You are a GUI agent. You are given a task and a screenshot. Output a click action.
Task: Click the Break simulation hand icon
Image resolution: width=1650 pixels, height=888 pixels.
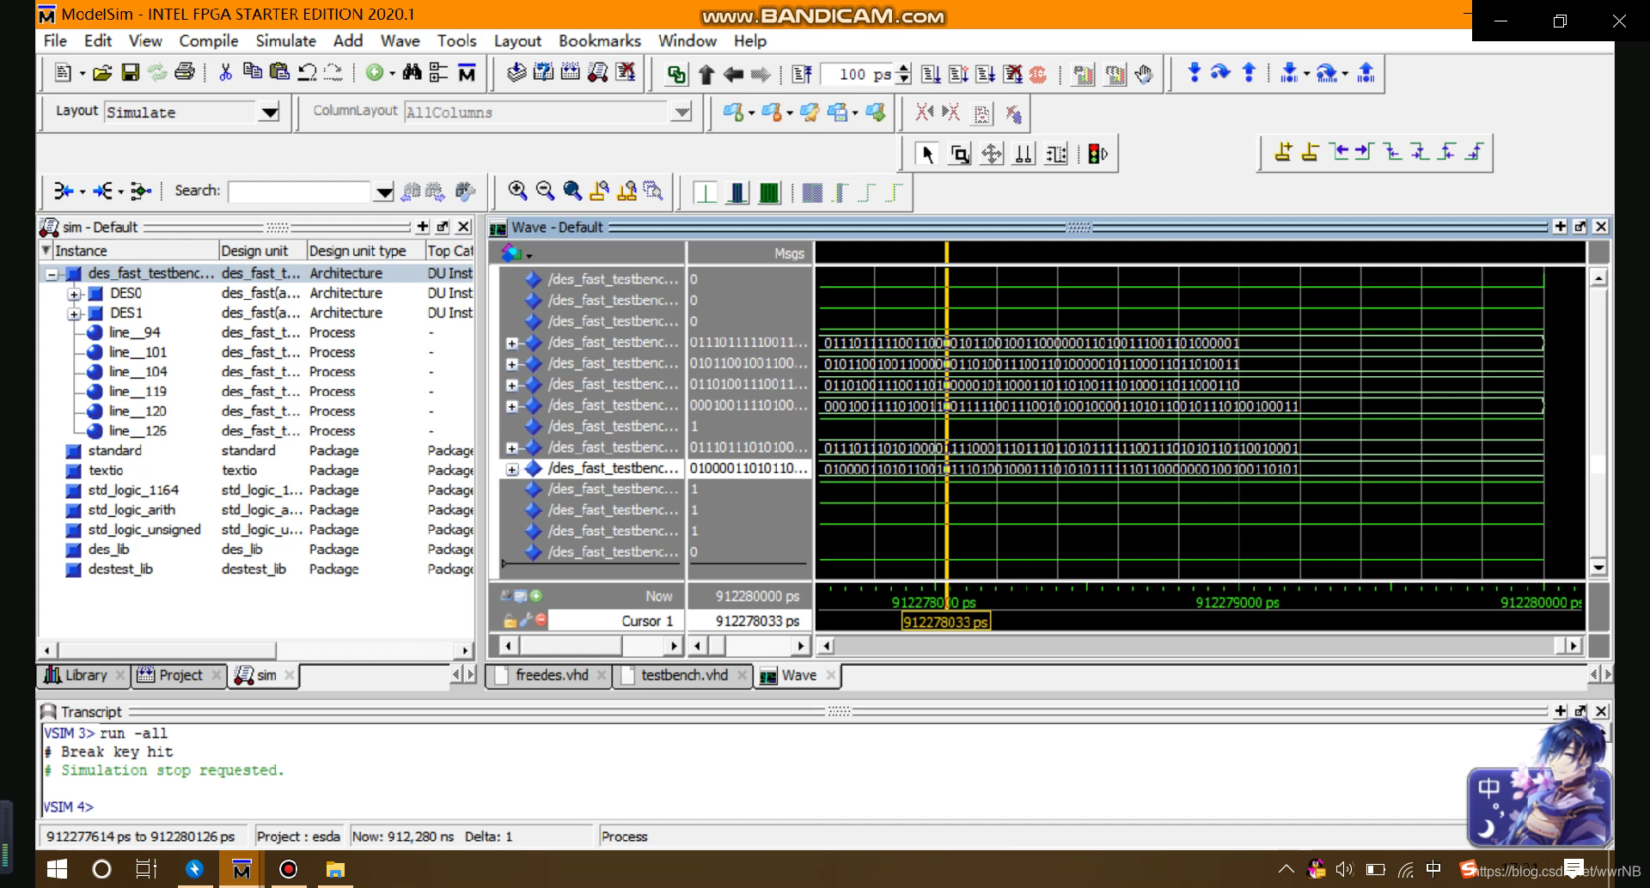click(x=1144, y=75)
